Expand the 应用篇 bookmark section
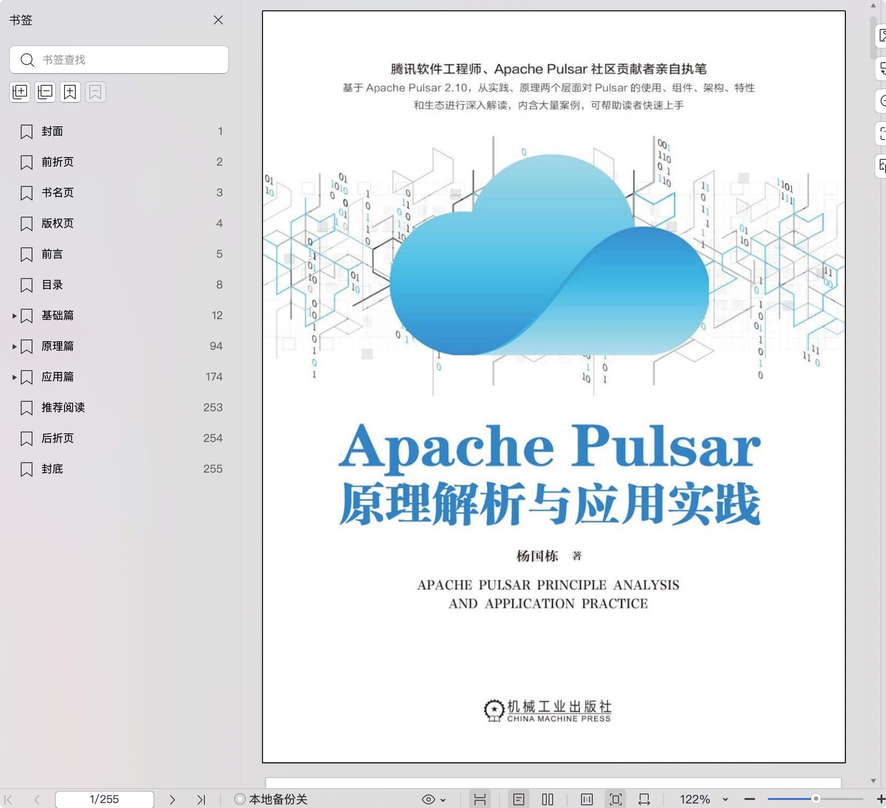The height and width of the screenshot is (808, 886). [x=14, y=377]
